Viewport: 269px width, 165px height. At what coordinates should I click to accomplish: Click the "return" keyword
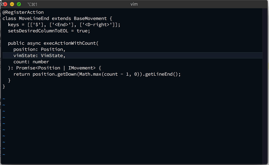(x=22, y=74)
